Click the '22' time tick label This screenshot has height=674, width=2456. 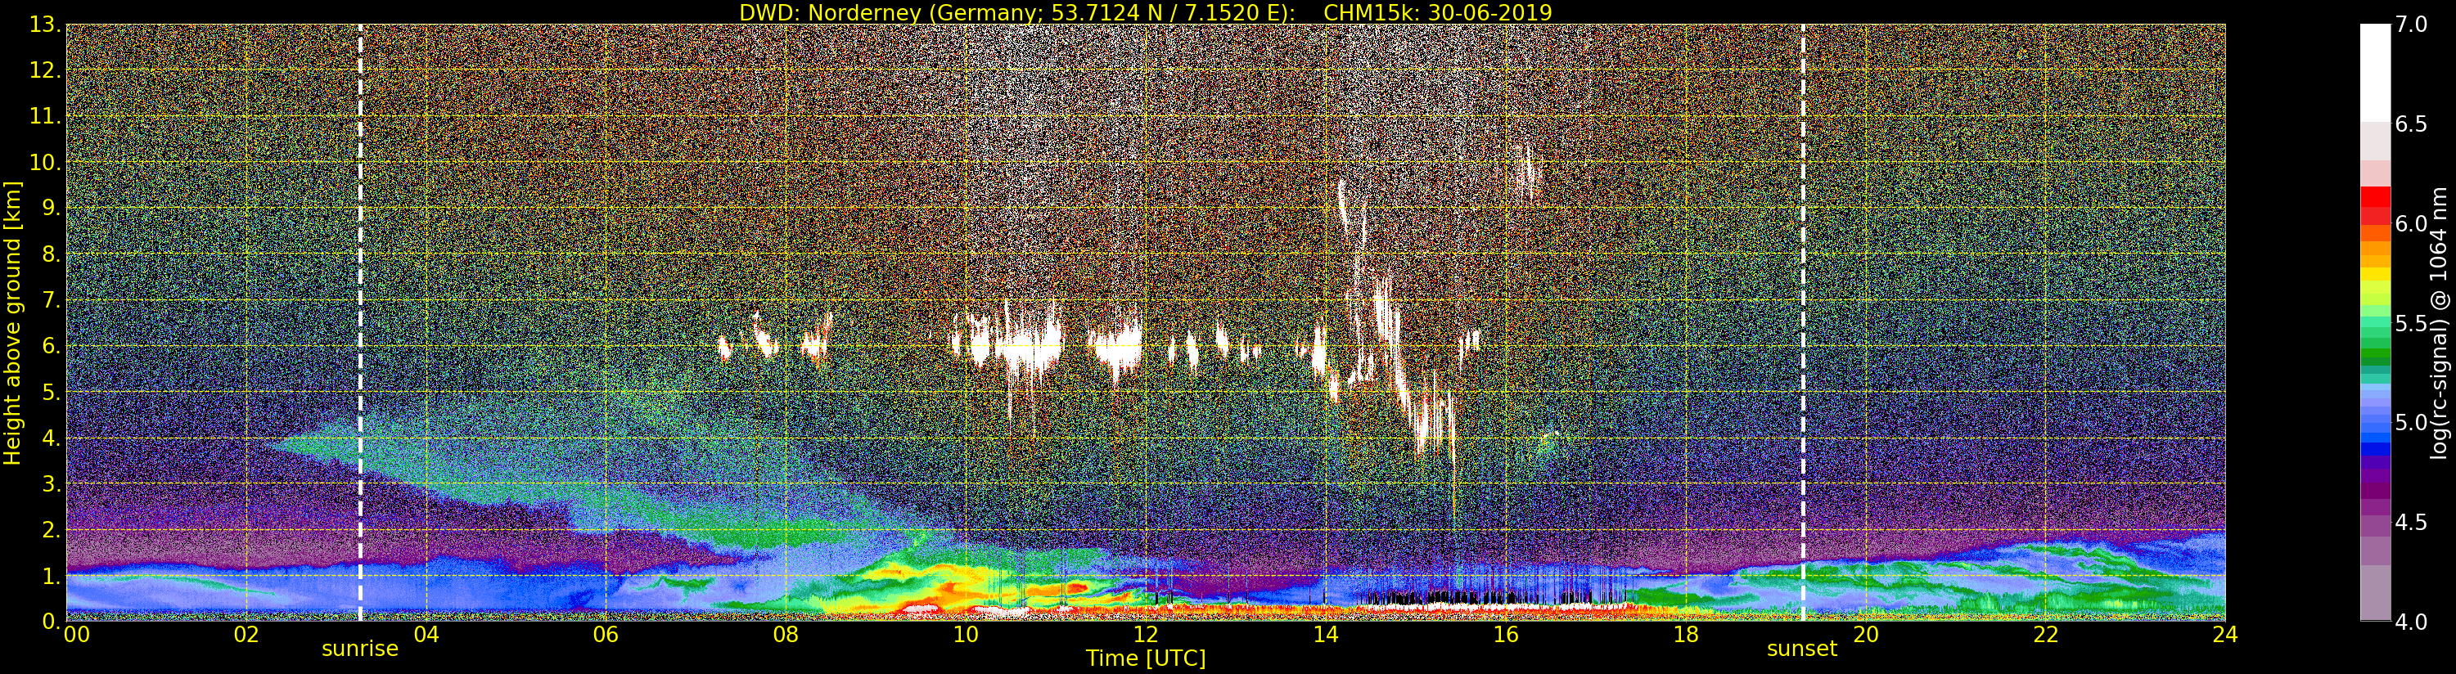[x=2046, y=635]
